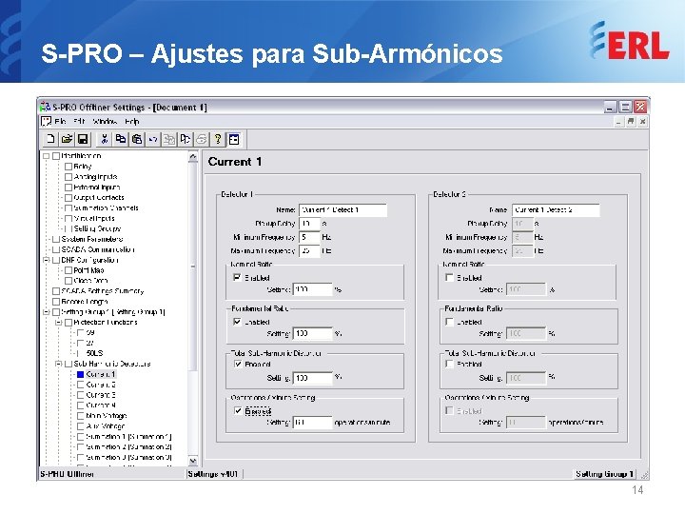Click the Cut scissors toolbar icon
Image resolution: width=685 pixels, height=514 pixels.
[x=104, y=139]
